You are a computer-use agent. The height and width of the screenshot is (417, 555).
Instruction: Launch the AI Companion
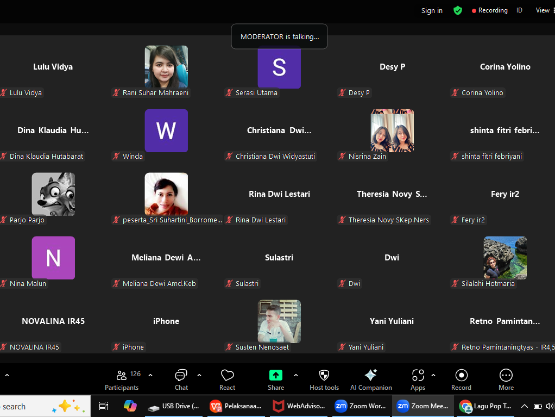click(x=371, y=379)
